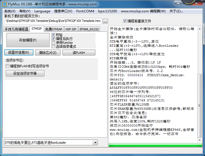
Task: Open the Port:COM4 menu
Action: tap(85, 11)
